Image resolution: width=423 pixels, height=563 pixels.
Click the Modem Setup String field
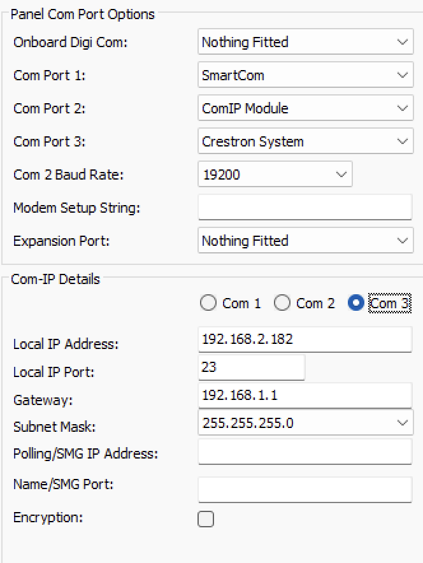click(305, 208)
